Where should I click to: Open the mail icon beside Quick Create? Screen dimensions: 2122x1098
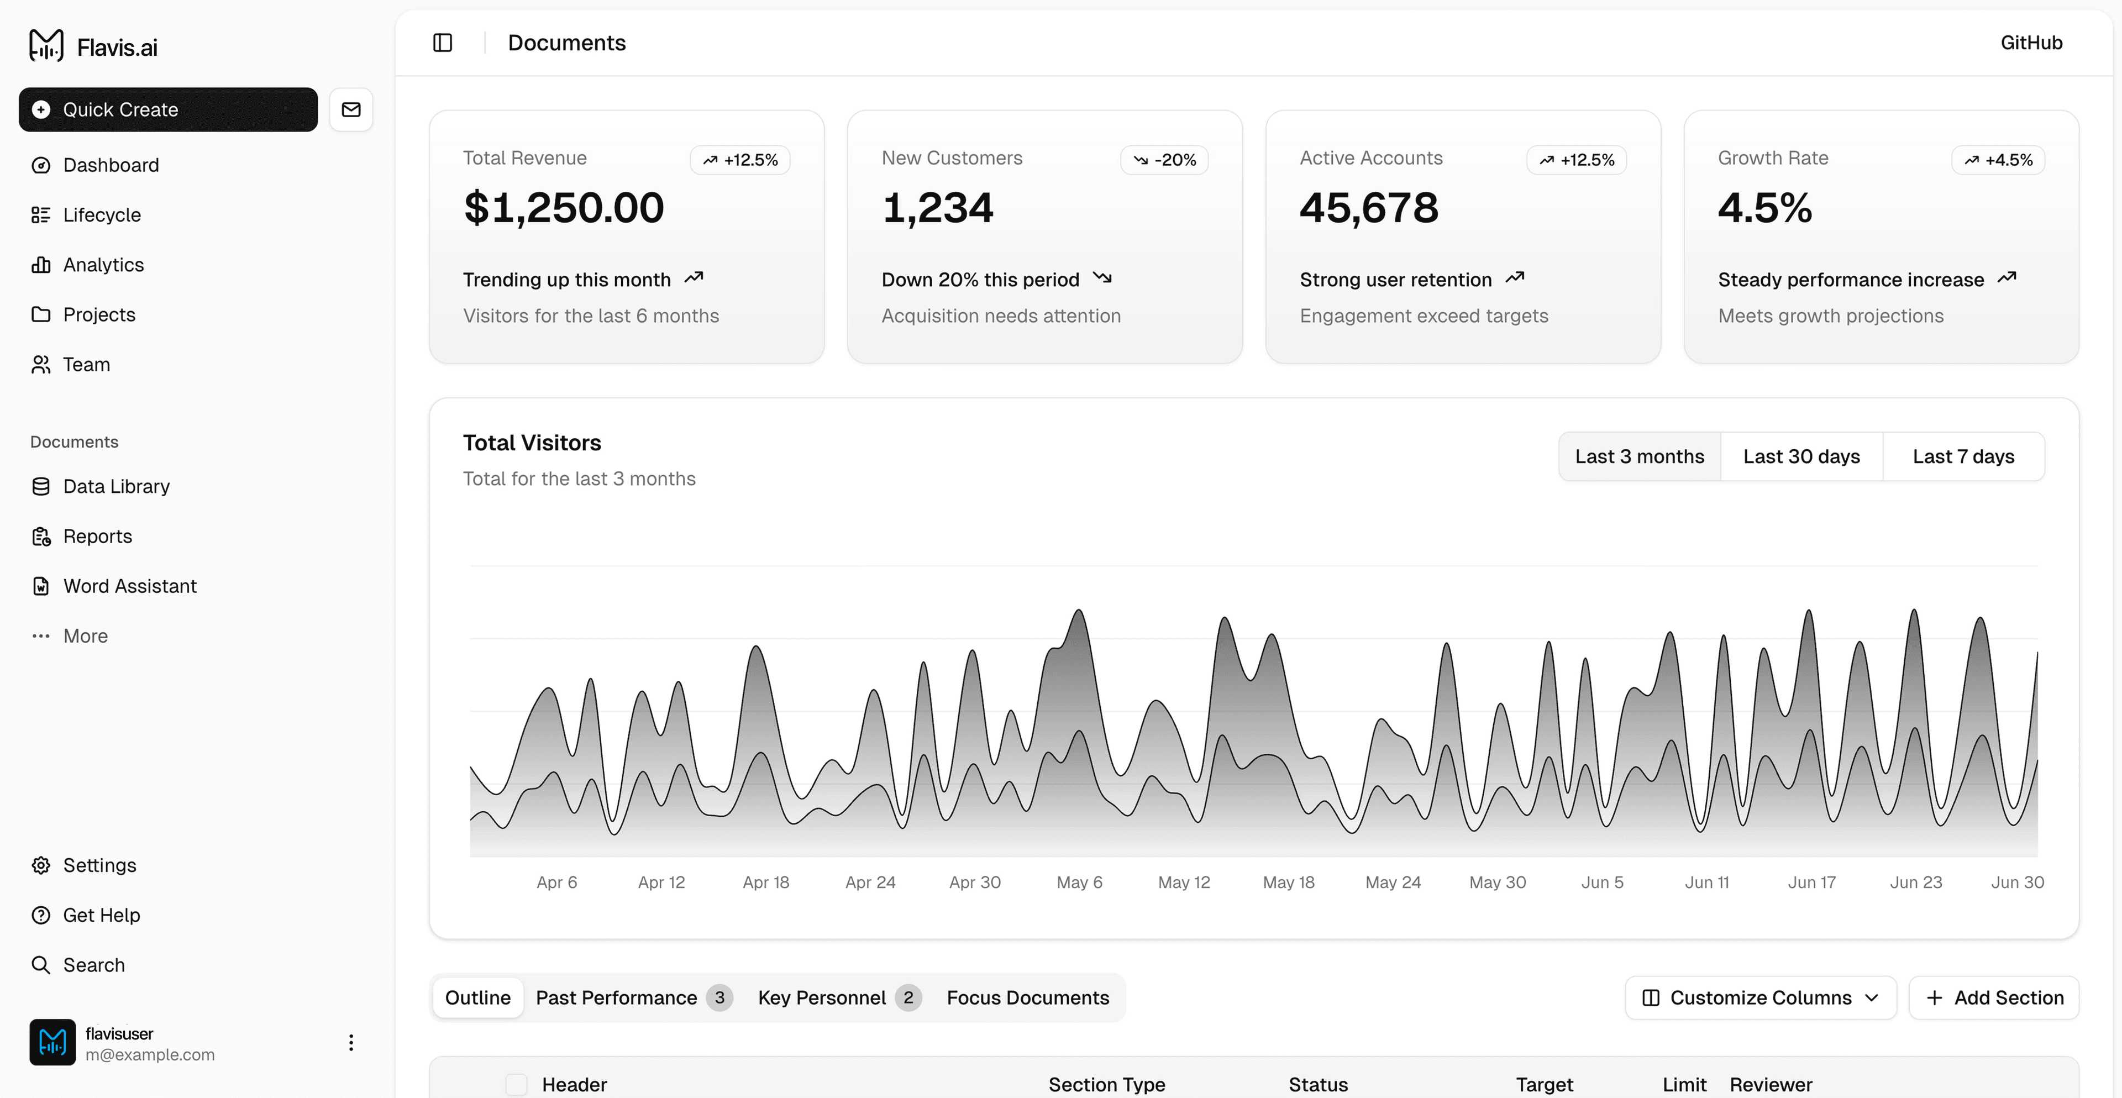[x=351, y=109]
